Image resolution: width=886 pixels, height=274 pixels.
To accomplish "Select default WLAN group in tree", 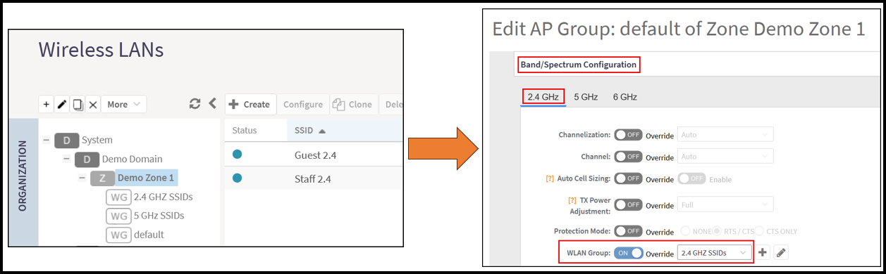I will (x=149, y=235).
